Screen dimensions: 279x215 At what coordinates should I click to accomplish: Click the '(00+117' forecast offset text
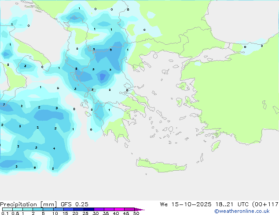[265, 204]
